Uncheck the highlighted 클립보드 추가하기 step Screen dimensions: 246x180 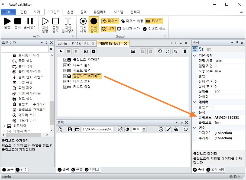65,76
